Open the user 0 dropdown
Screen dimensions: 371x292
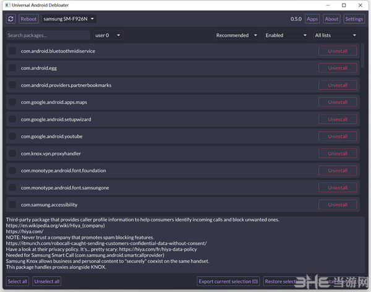[108, 35]
